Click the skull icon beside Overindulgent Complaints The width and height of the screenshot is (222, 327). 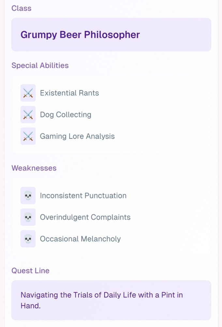28,217
